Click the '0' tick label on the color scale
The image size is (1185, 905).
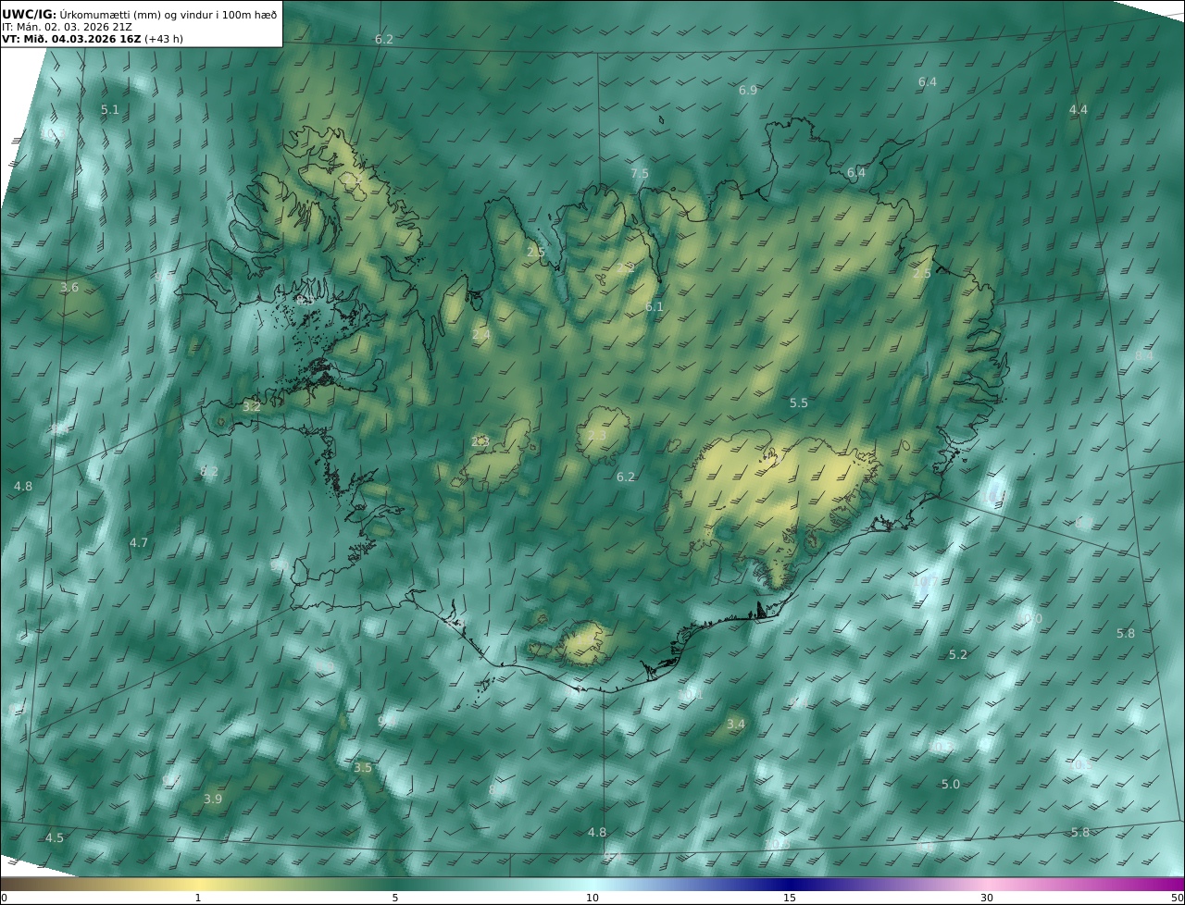4,898
